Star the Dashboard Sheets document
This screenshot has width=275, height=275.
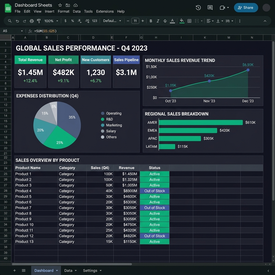[x=60, y=5]
